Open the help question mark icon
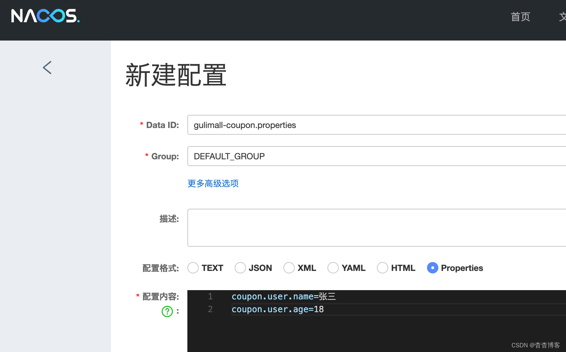 (x=167, y=311)
